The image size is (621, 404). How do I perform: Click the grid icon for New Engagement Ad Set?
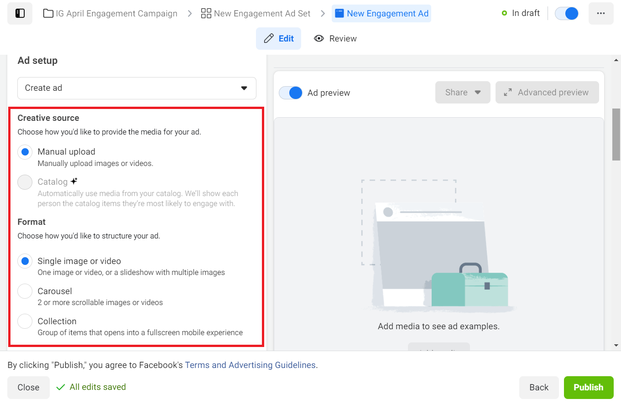tap(205, 13)
